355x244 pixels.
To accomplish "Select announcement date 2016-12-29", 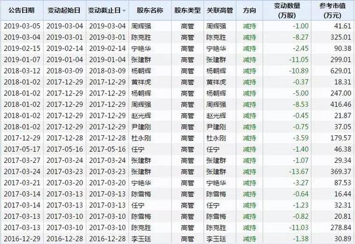I will click(22, 239).
